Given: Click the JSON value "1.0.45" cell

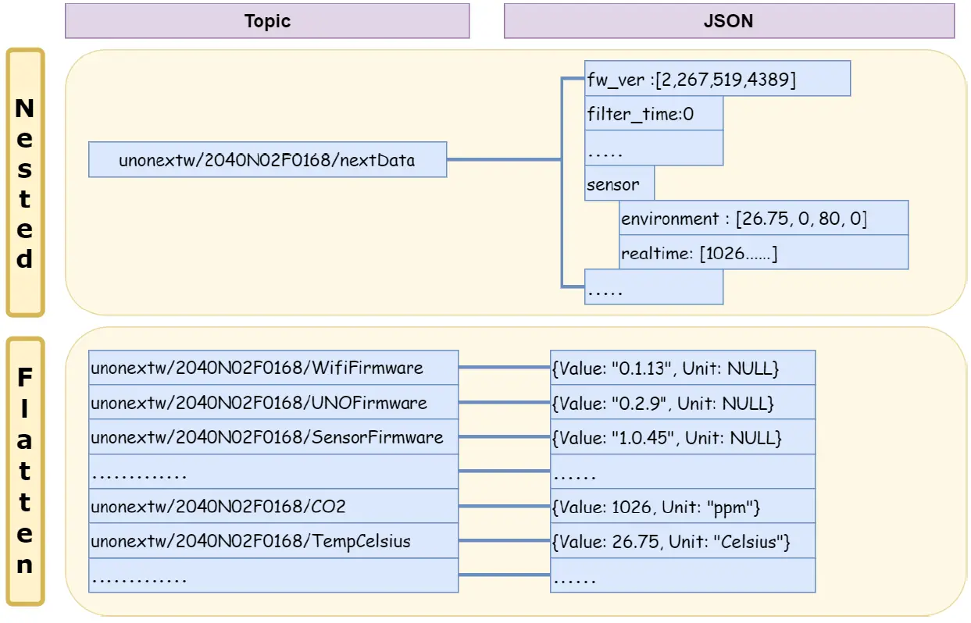Looking at the screenshot, I should pos(682,437).
